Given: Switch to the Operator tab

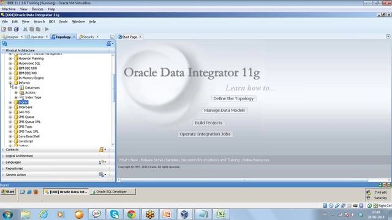Looking at the screenshot, I should click(37, 37).
